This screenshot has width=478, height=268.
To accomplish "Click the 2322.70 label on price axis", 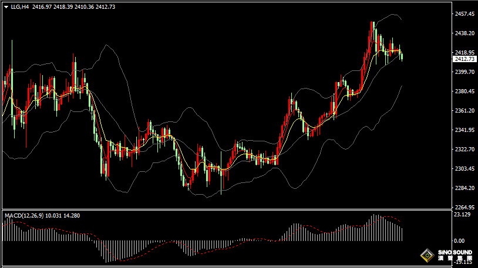I will pos(464,150).
